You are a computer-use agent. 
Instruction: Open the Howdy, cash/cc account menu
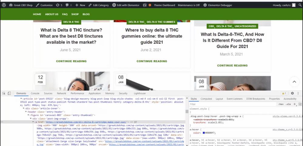point(284,5)
